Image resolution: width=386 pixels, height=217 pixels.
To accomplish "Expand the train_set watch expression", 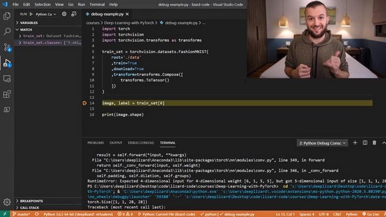I will 20,36.
